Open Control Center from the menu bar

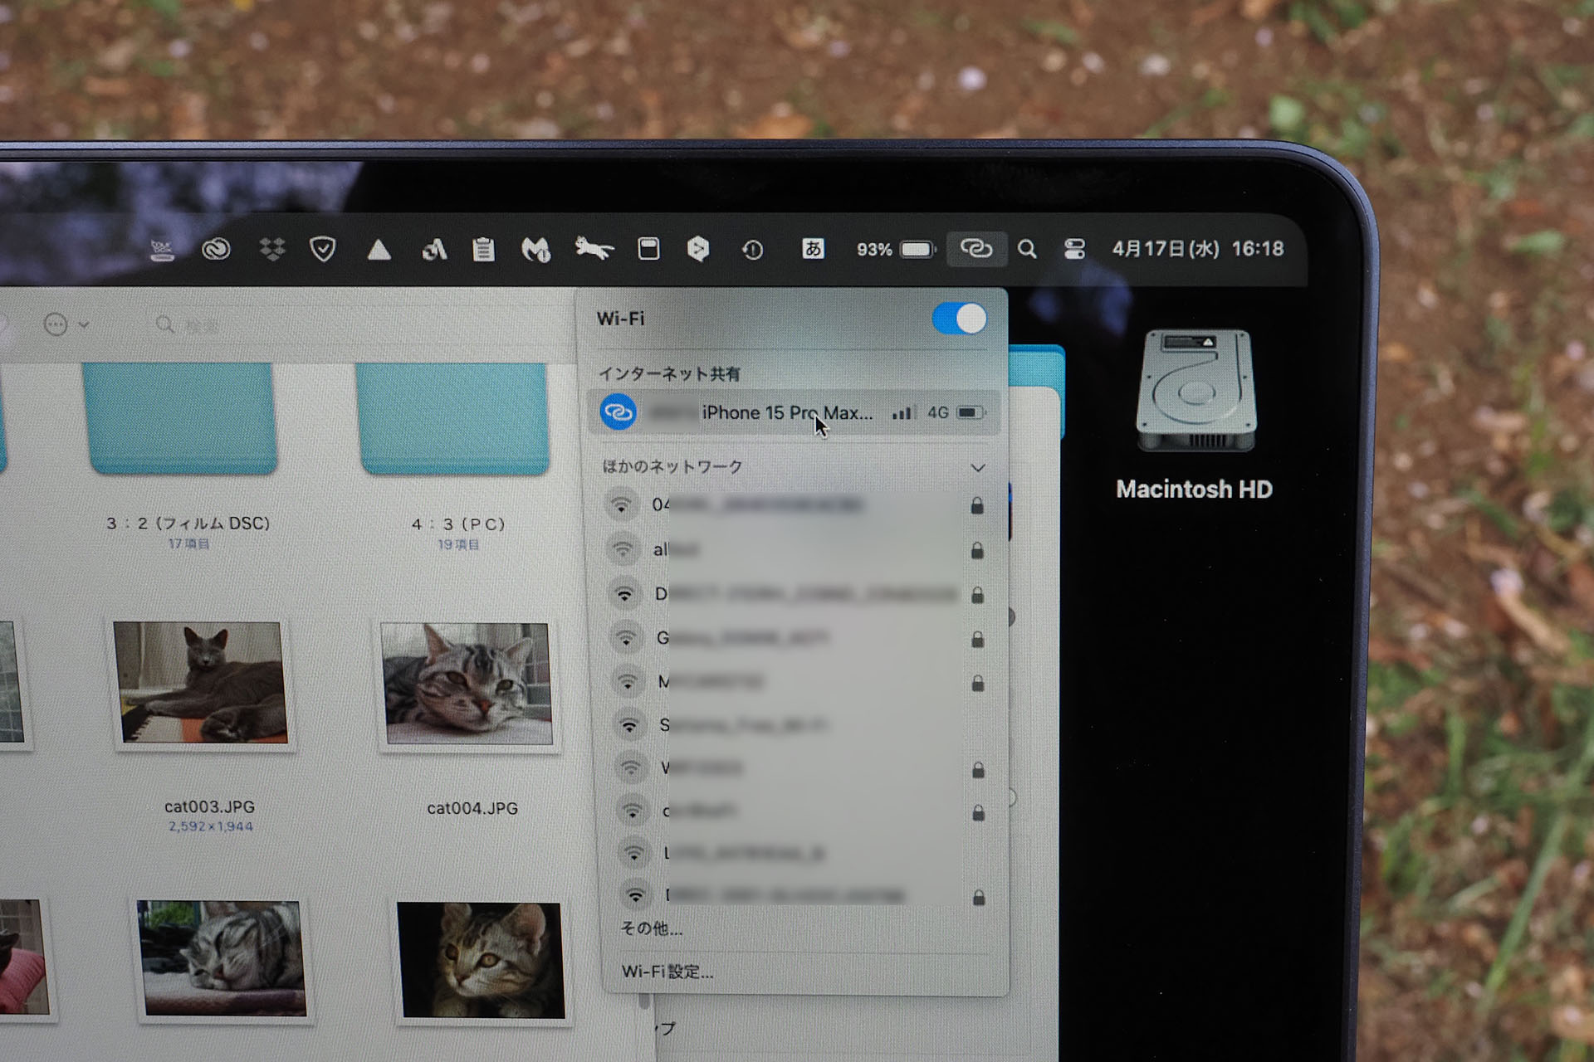coord(1074,249)
